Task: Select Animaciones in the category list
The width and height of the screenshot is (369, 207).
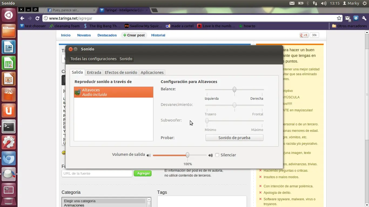Action: [x=74, y=205]
